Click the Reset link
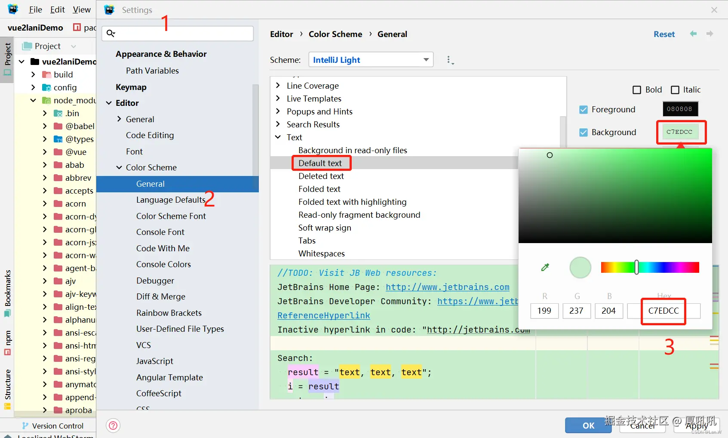728x438 pixels. click(664, 34)
